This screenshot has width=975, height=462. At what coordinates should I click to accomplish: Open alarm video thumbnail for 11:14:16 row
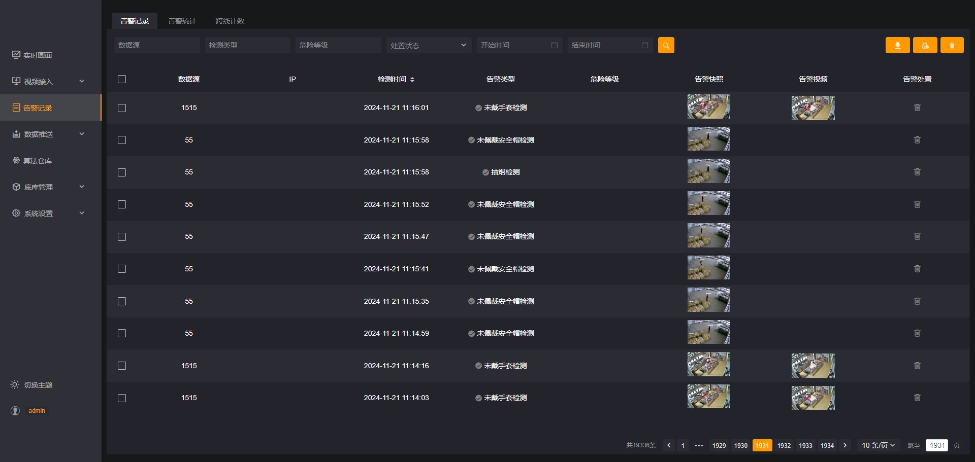tap(812, 366)
